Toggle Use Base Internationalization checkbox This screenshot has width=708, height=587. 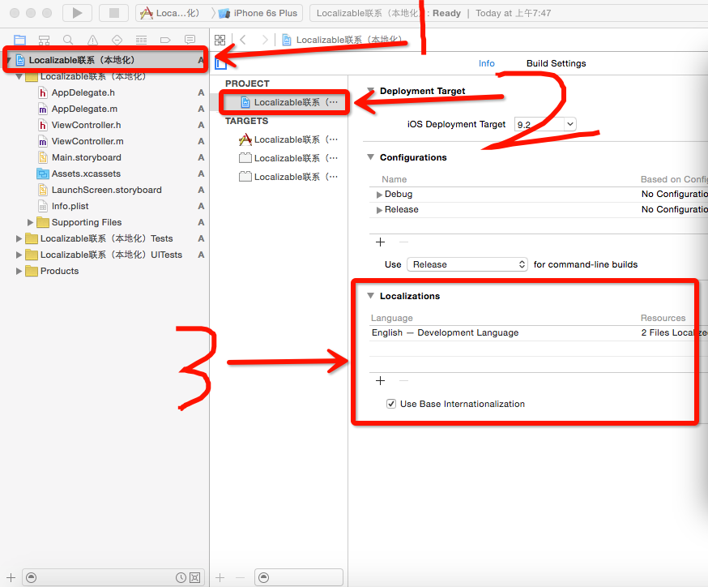pyautogui.click(x=391, y=404)
